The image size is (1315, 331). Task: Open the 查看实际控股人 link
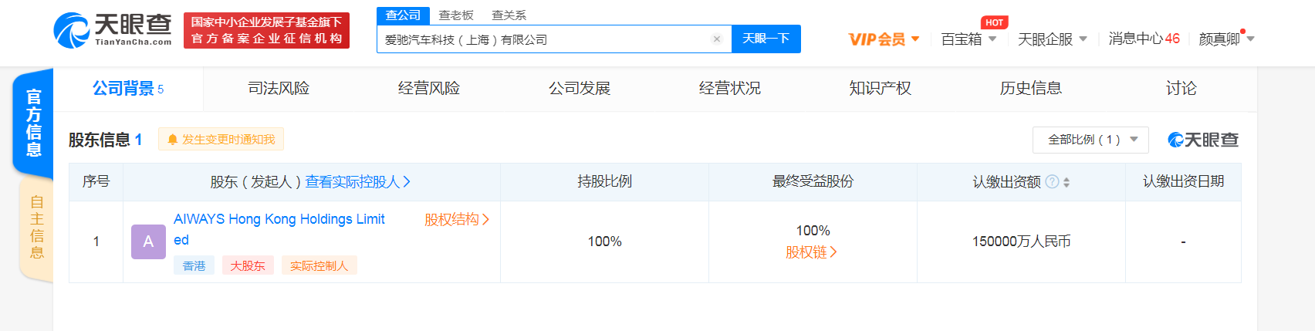[357, 182]
